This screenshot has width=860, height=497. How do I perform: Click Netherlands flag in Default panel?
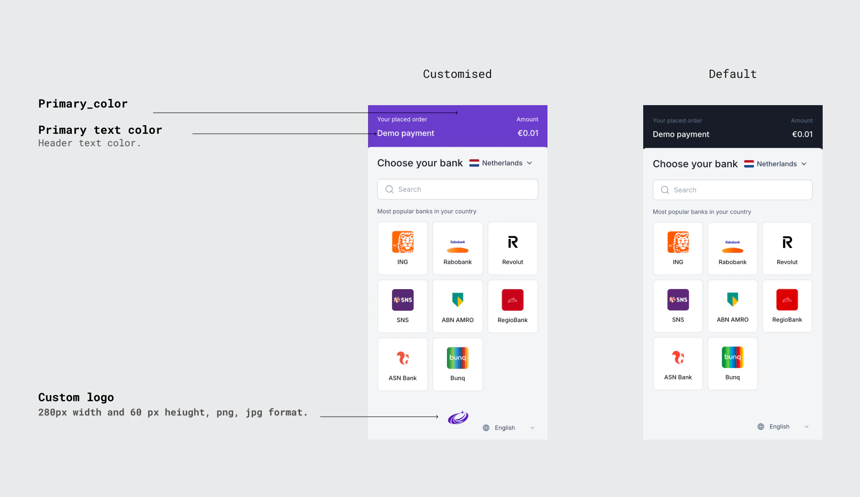[x=749, y=164]
